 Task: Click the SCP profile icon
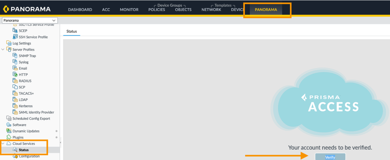point(15,87)
